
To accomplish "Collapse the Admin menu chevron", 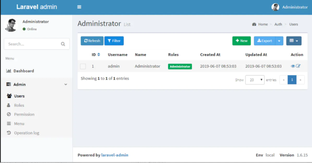I will coord(66,85).
